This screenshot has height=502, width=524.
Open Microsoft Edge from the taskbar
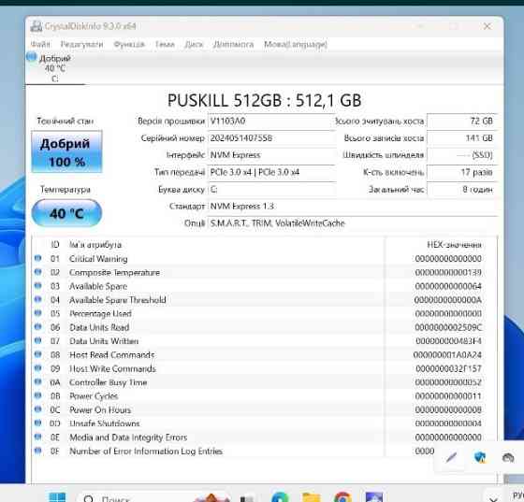[x=280, y=497]
